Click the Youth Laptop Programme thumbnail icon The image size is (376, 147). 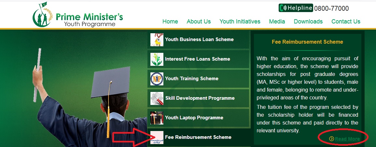(x=157, y=118)
